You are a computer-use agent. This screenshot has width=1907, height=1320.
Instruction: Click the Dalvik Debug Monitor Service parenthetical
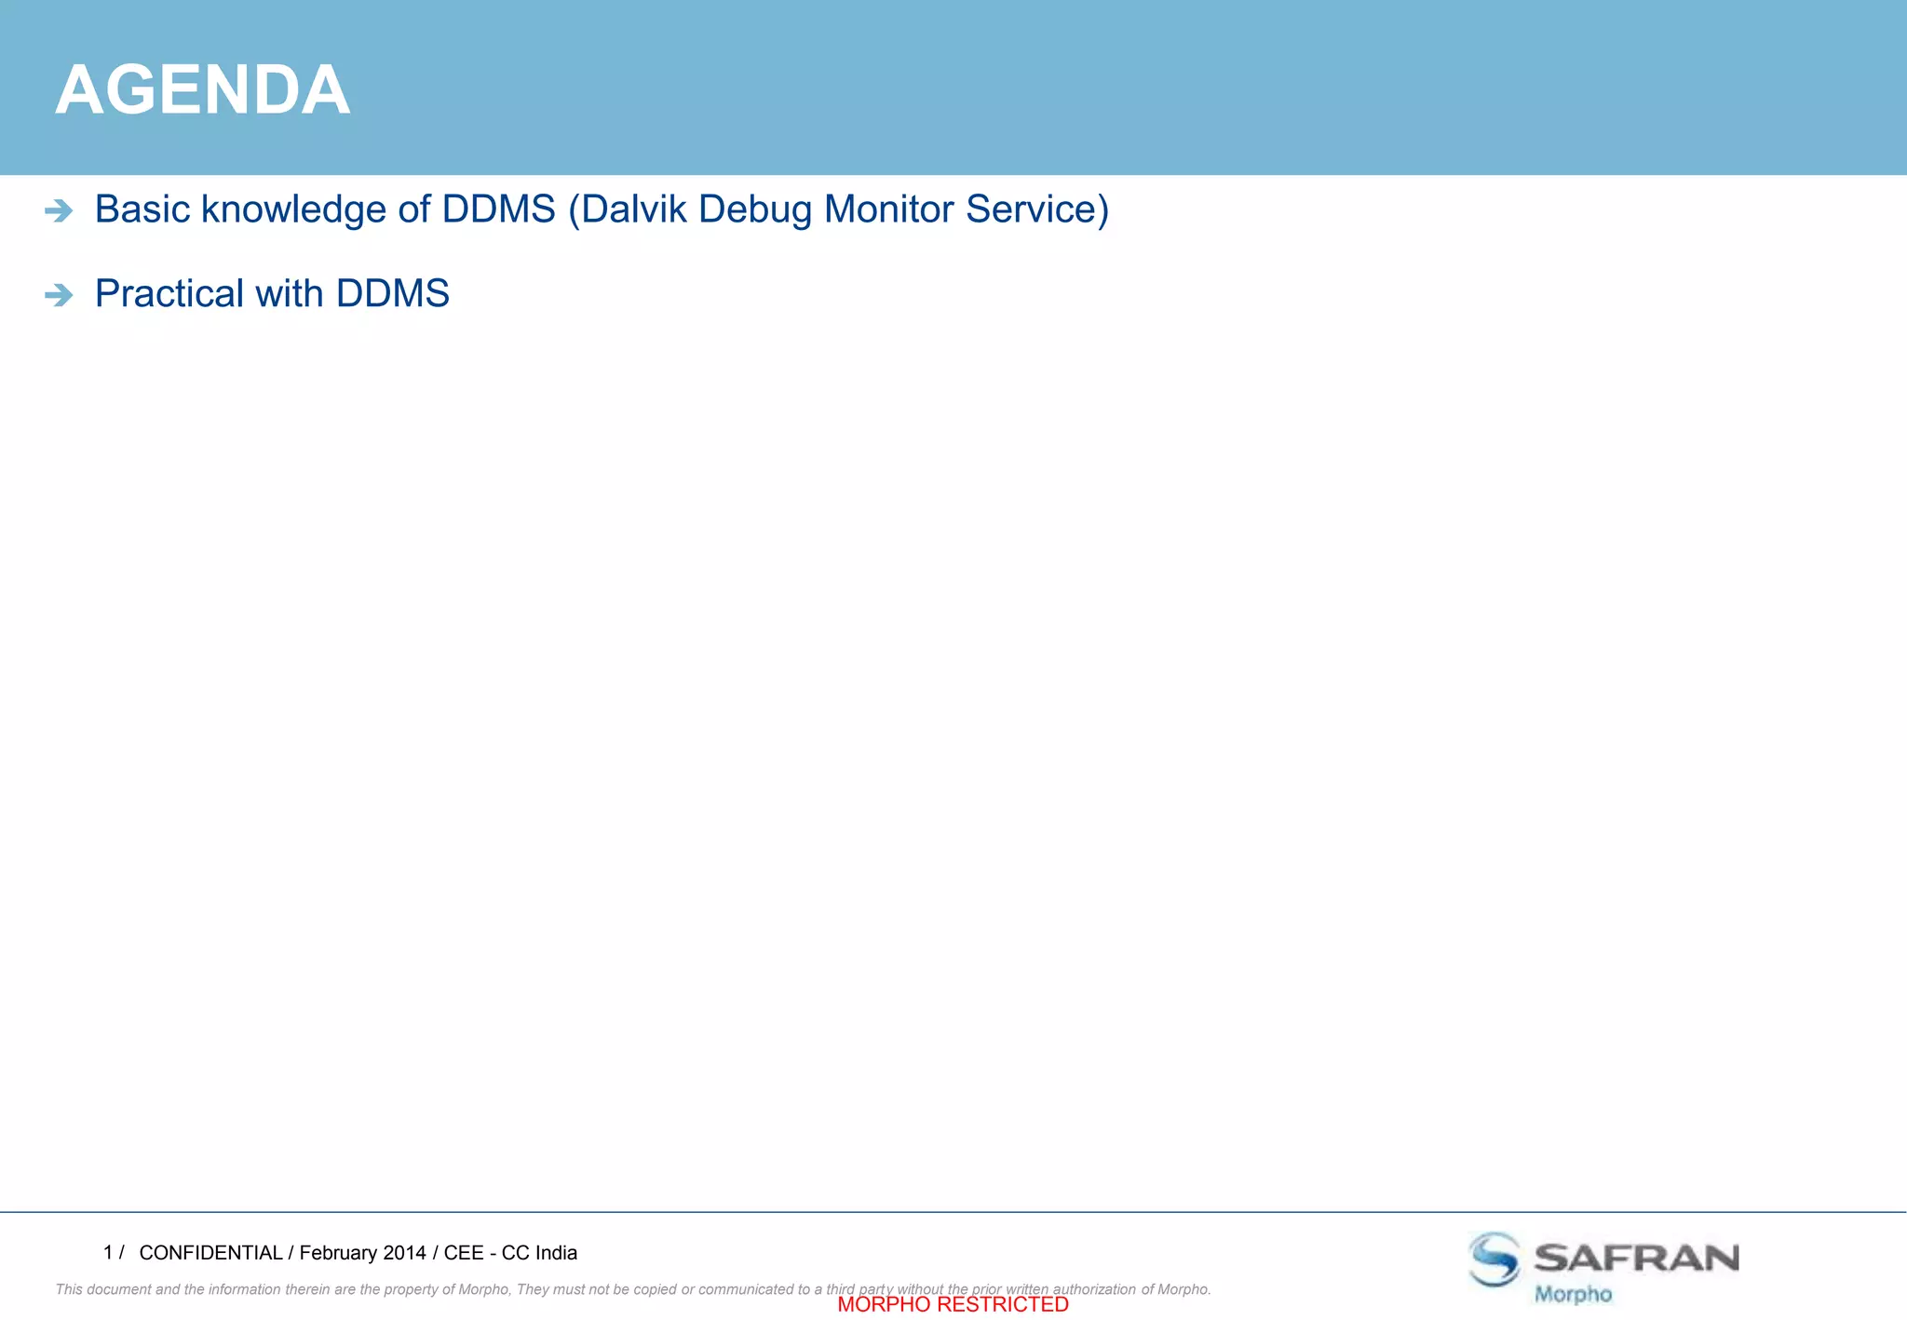pos(838,209)
